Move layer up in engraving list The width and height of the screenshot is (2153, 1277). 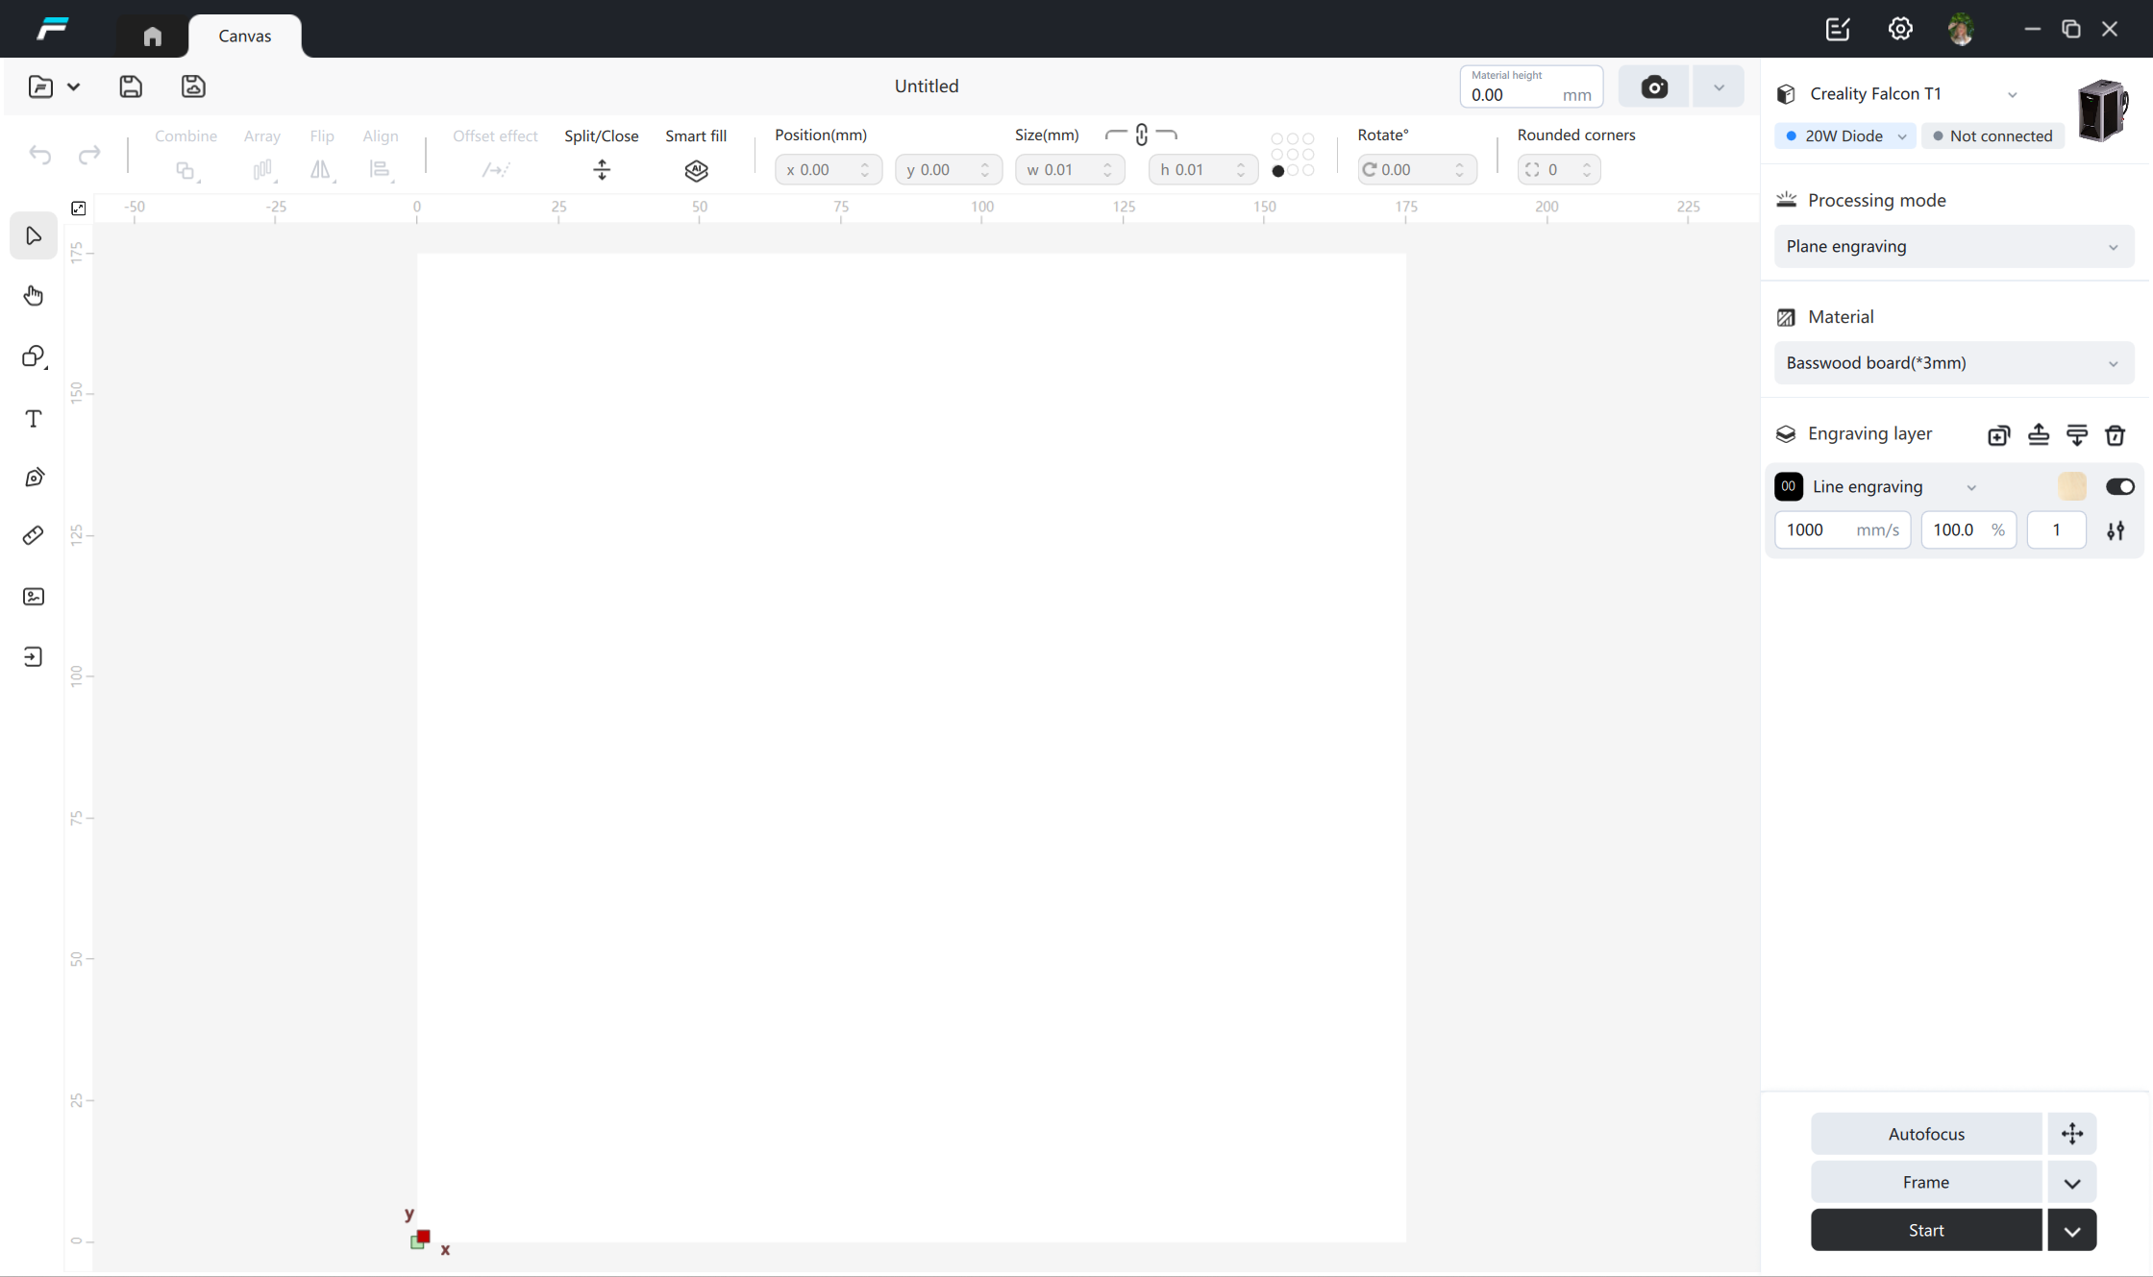(x=2038, y=435)
